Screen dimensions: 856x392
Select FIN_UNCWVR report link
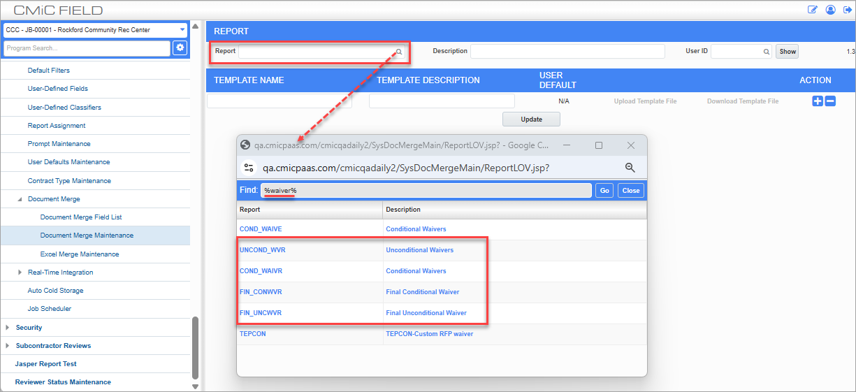[261, 313]
